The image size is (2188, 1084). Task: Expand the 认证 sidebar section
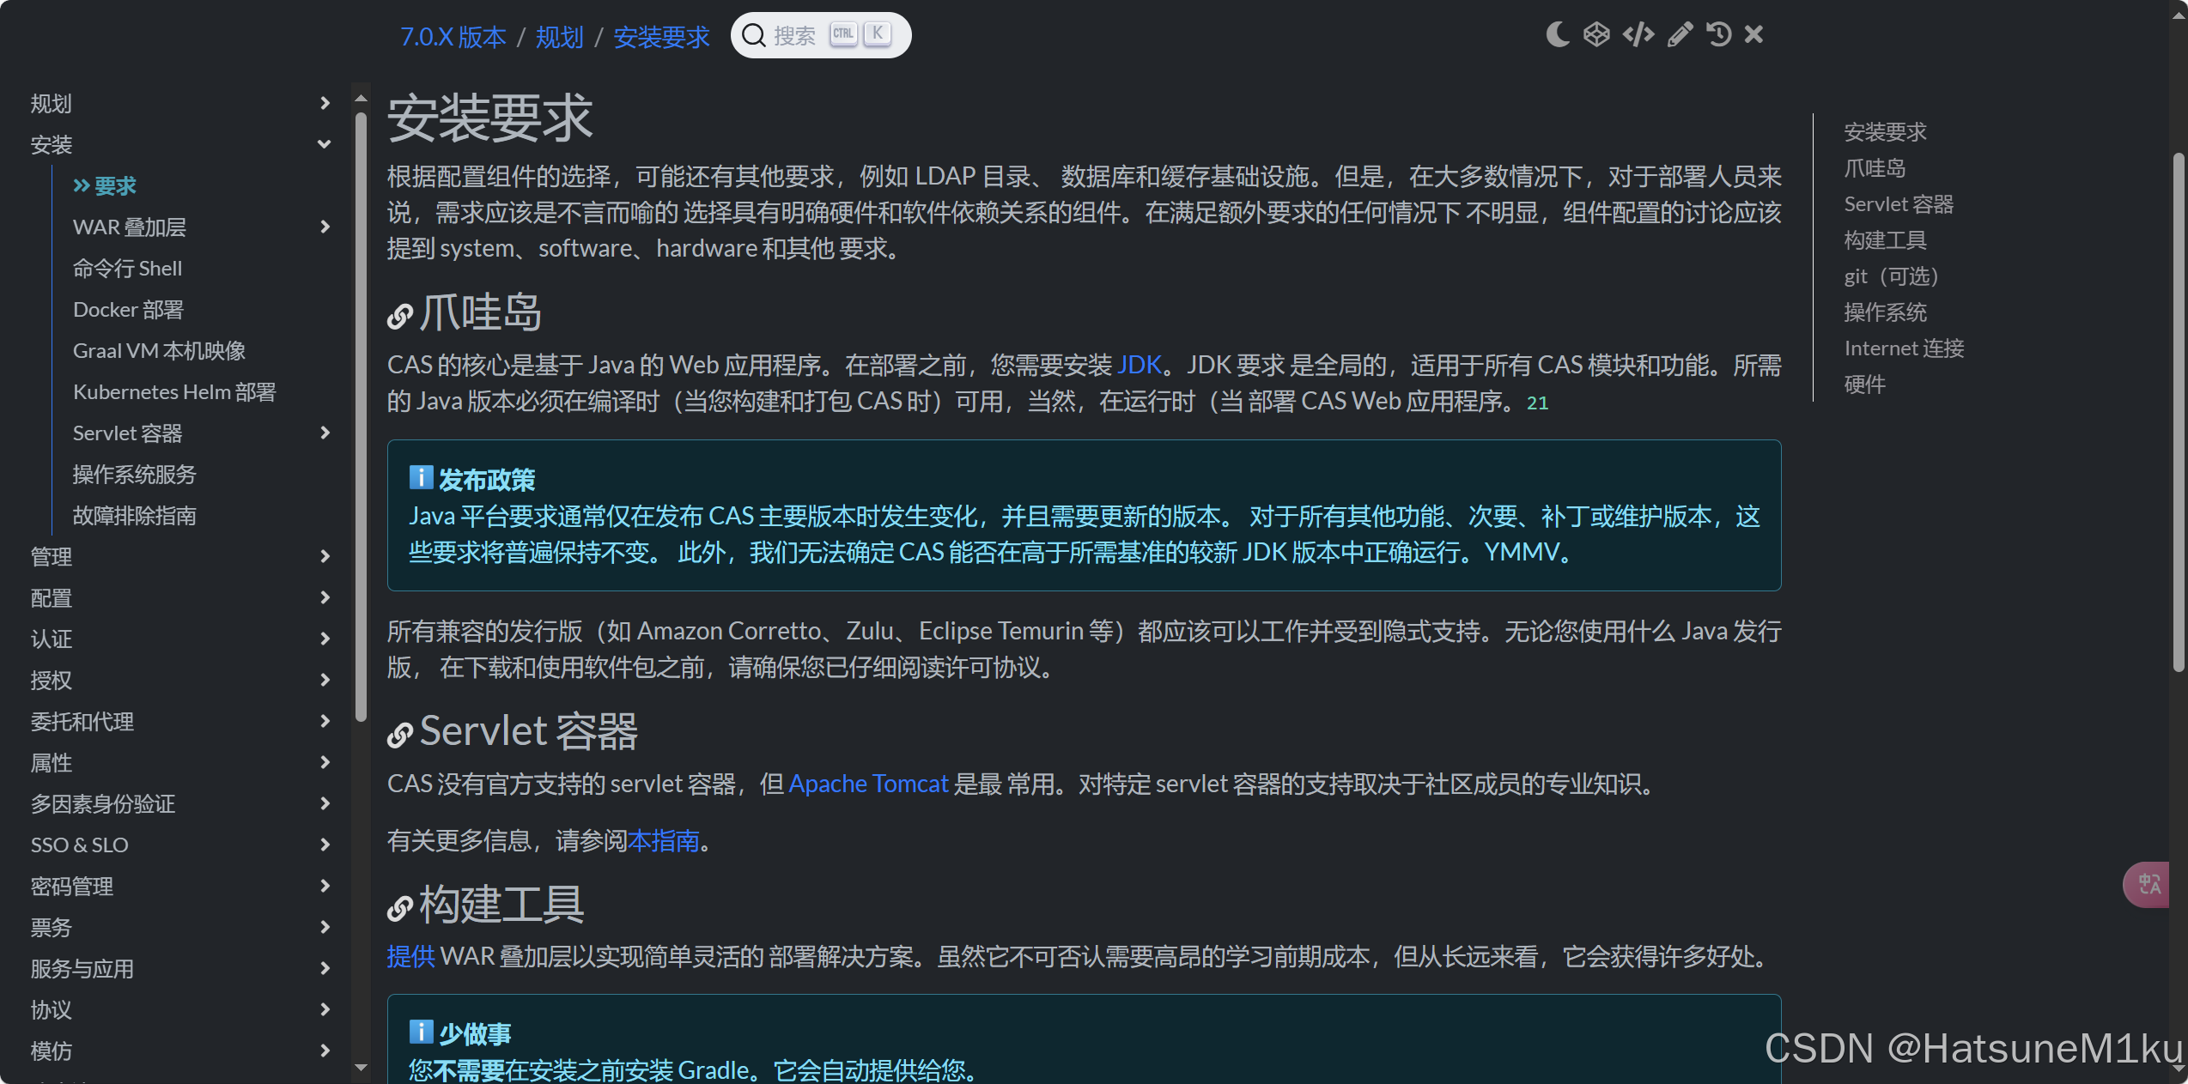pyautogui.click(x=325, y=639)
